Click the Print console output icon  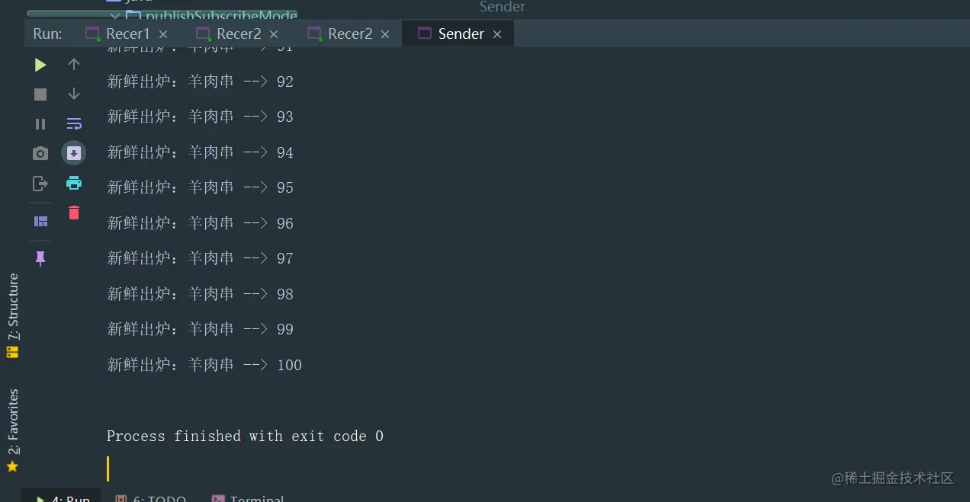coord(74,183)
